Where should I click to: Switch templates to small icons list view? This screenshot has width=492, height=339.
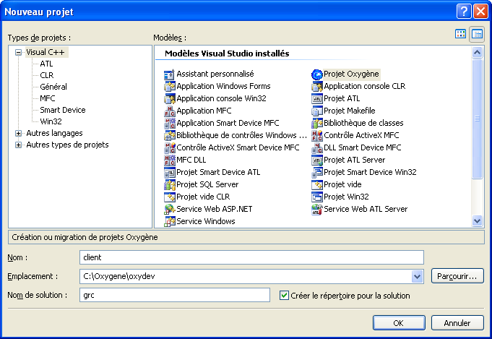tap(477, 34)
